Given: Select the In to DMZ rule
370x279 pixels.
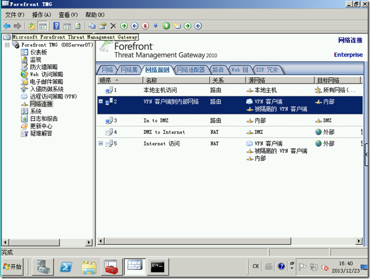Looking at the screenshot, I should tap(230, 121).
